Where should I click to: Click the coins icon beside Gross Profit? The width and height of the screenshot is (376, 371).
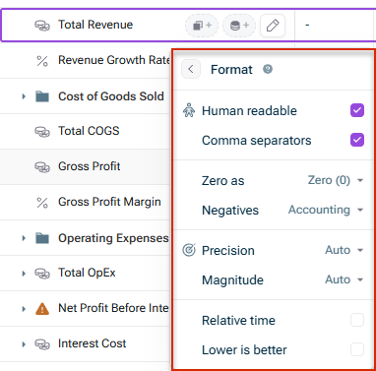pyautogui.click(x=42, y=167)
